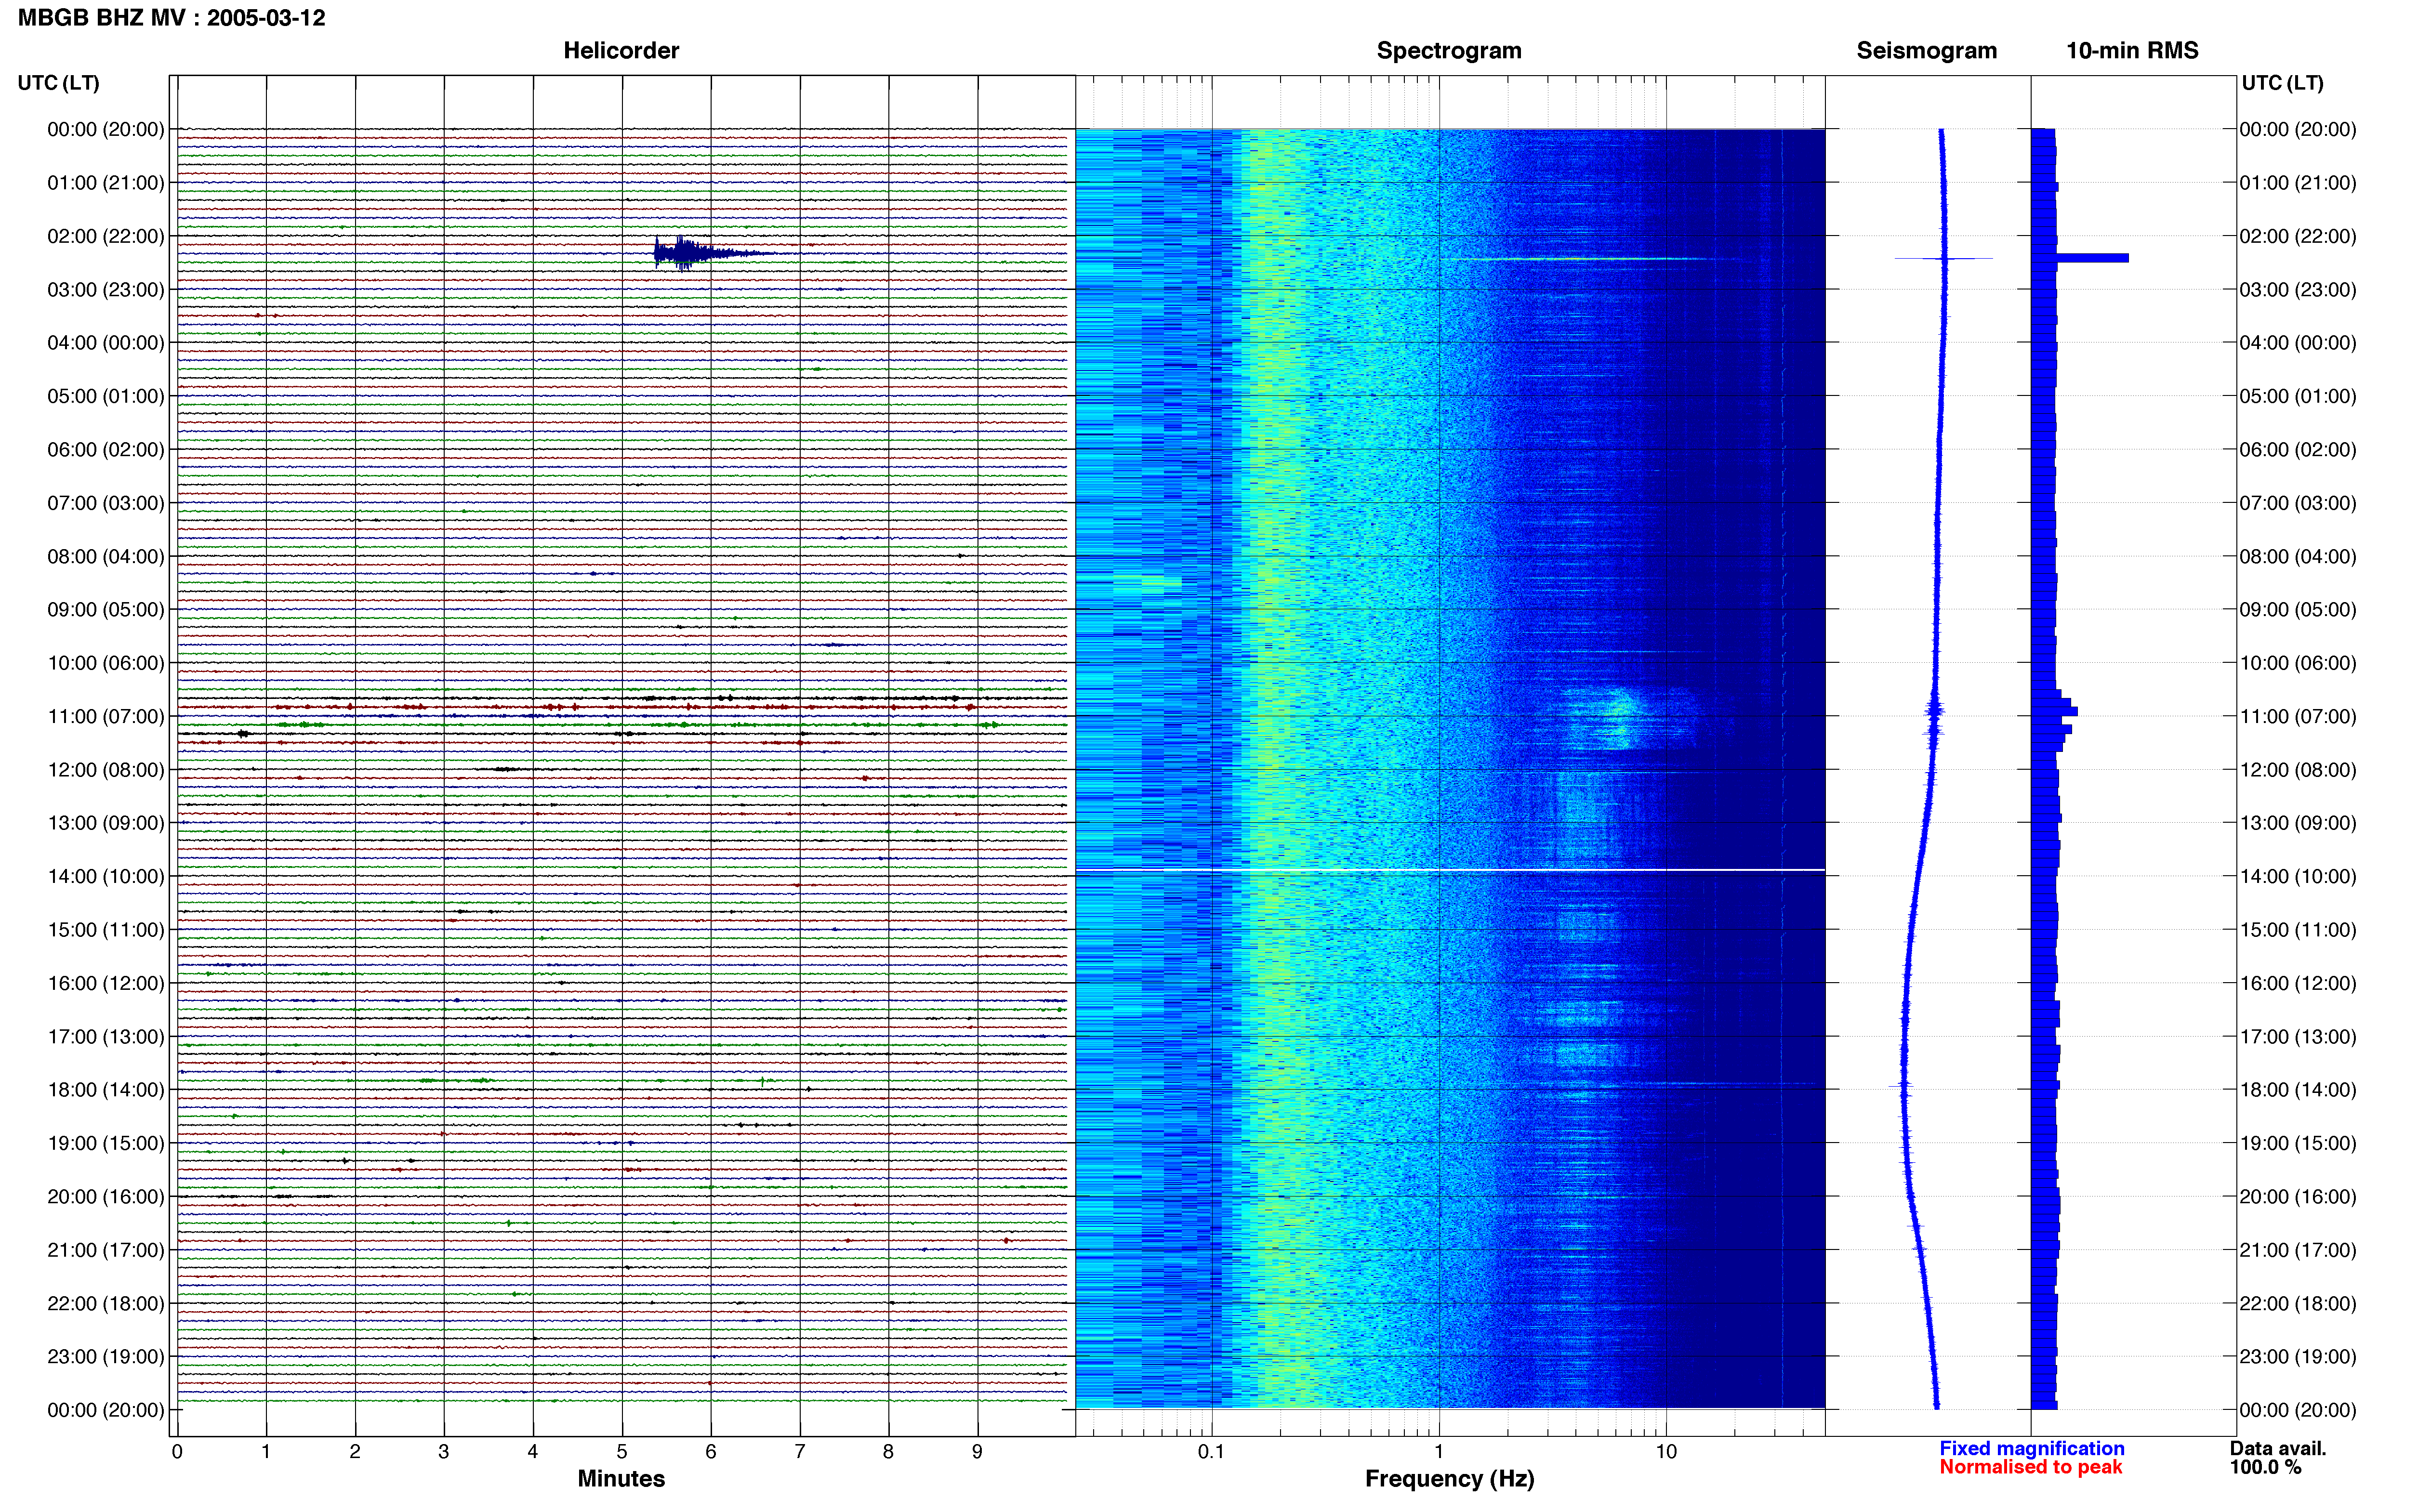Click left time label 23:00 (19:00)

point(106,1356)
